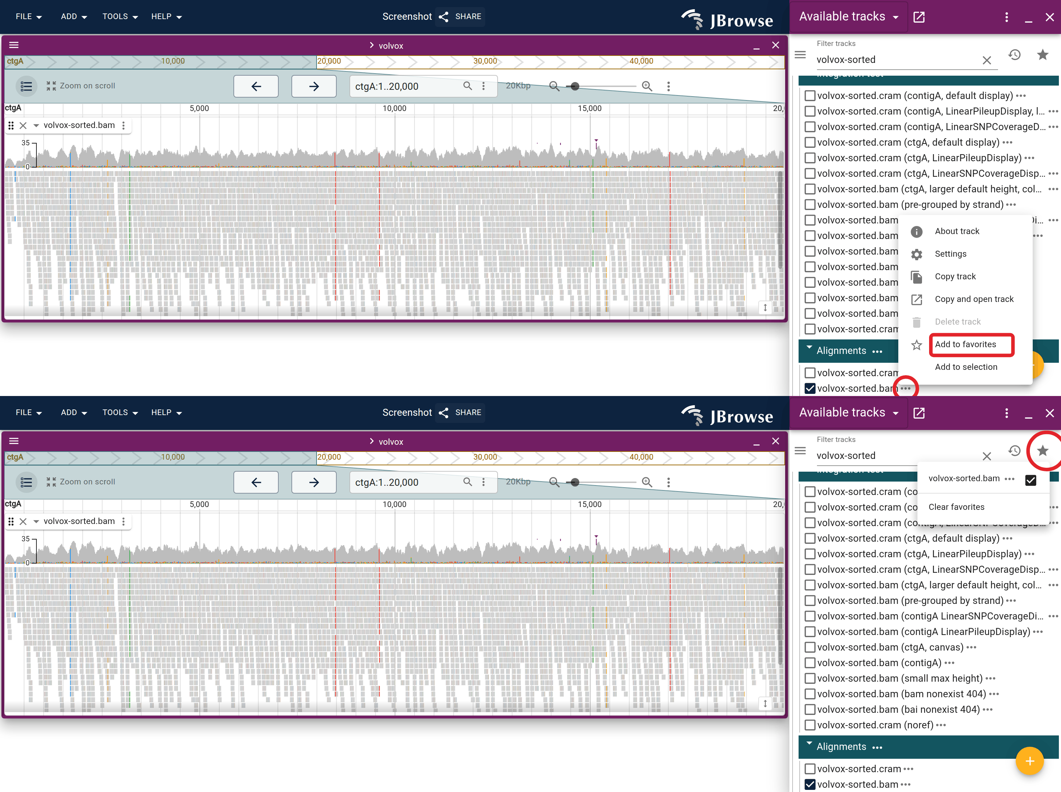Click the orange add-track plus button
The image size is (1061, 792).
[x=1030, y=761]
